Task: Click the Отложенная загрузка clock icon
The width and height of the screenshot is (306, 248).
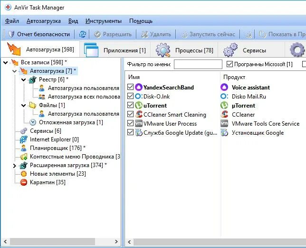Action: (33, 122)
